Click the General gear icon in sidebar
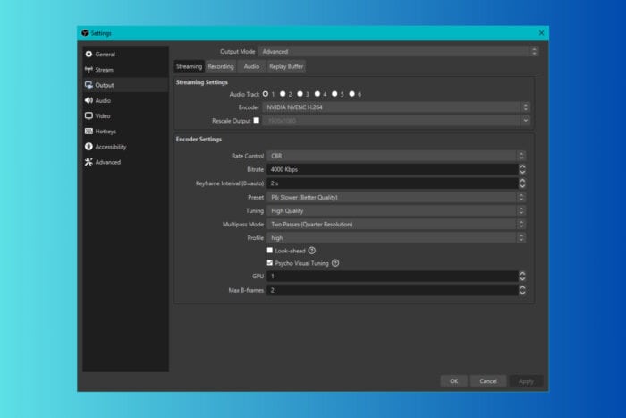The image size is (626, 418). [x=89, y=54]
